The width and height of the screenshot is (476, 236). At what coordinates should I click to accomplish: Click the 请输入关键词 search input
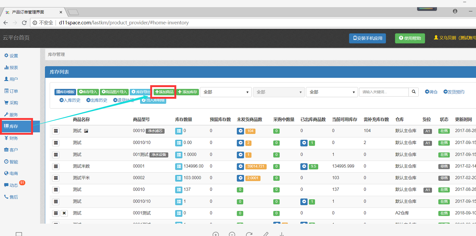(384, 92)
